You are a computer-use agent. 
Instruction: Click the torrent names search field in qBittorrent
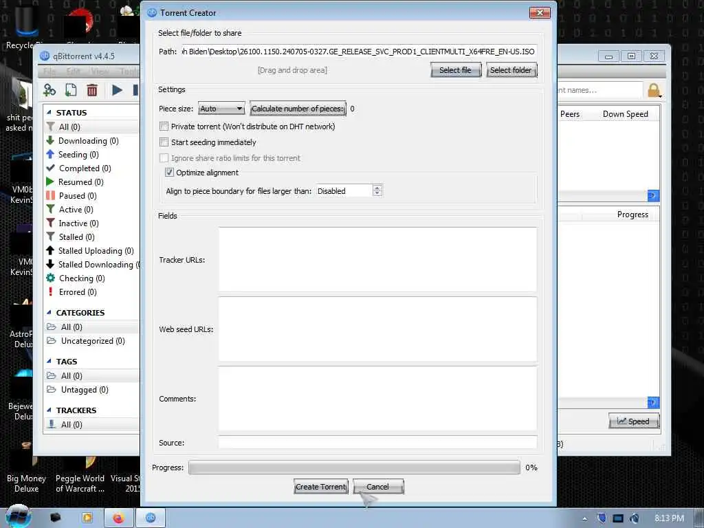tap(599, 90)
